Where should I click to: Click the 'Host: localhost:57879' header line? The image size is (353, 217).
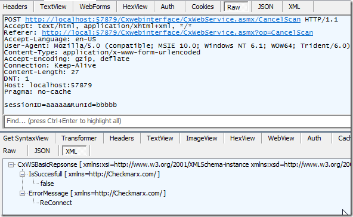[48, 85]
